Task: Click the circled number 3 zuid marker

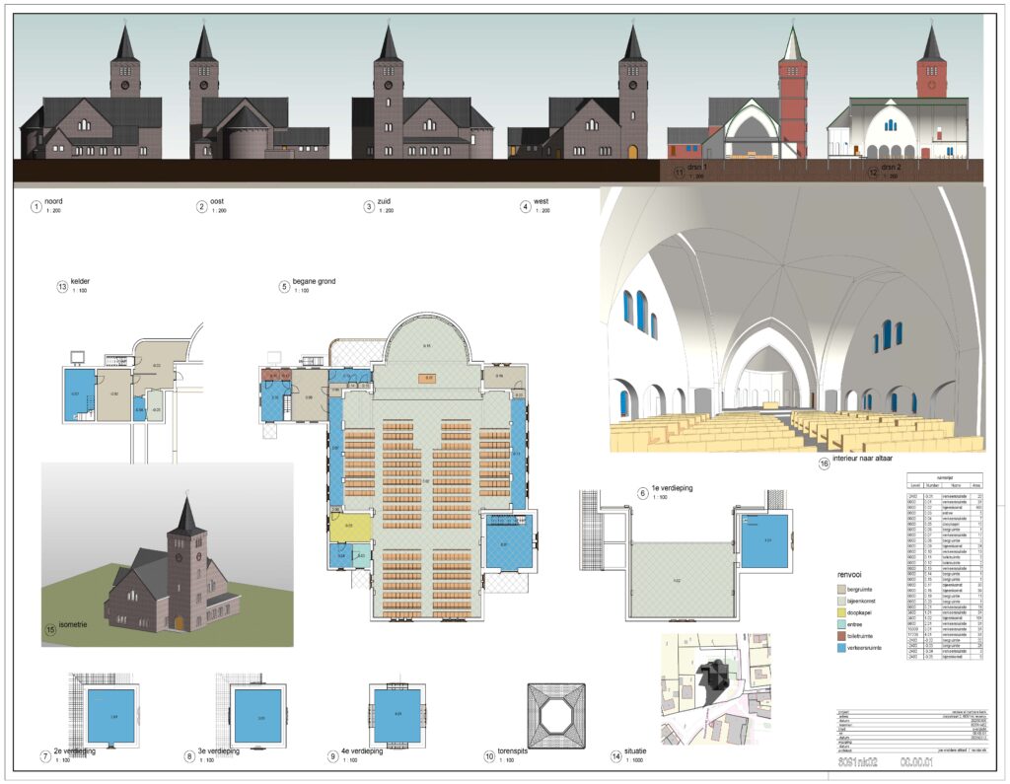Action: coord(369,207)
